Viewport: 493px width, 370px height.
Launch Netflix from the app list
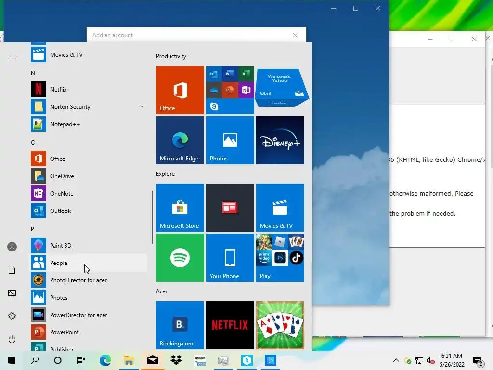point(89,89)
